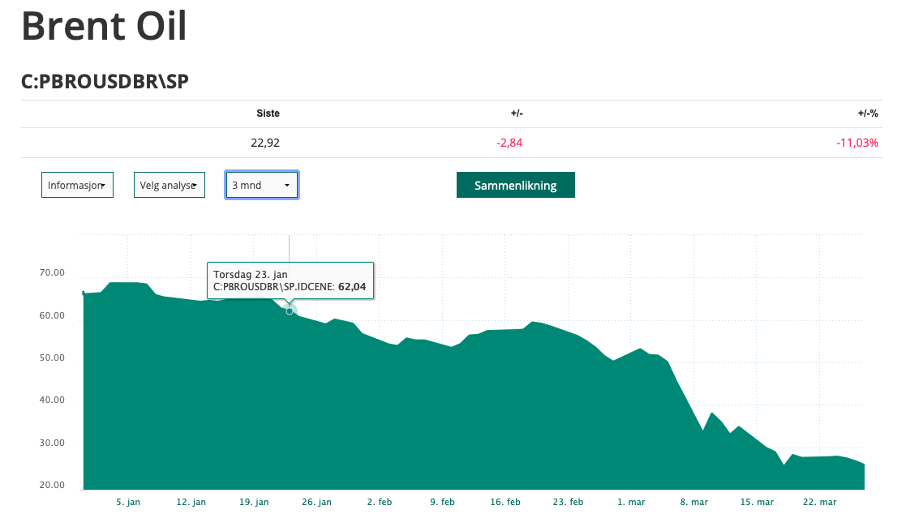The width and height of the screenshot is (923, 531).
Task: Click the Brent Oil page heading
Action: pos(104,26)
